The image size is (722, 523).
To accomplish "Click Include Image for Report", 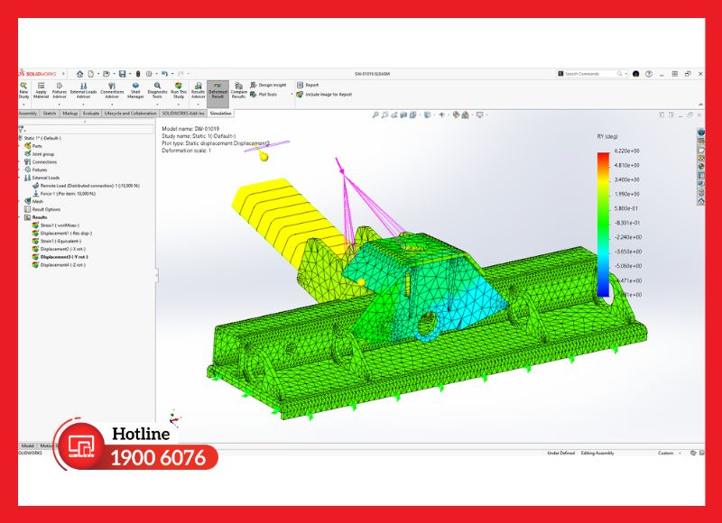I will (324, 95).
